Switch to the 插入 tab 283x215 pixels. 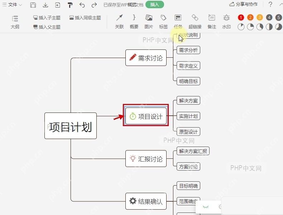(154, 5)
